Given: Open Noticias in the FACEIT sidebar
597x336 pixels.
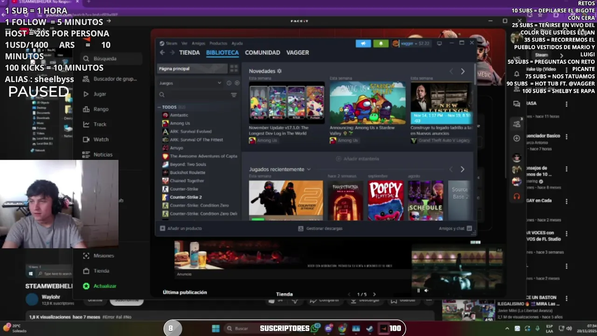Looking at the screenshot, I should (x=103, y=154).
